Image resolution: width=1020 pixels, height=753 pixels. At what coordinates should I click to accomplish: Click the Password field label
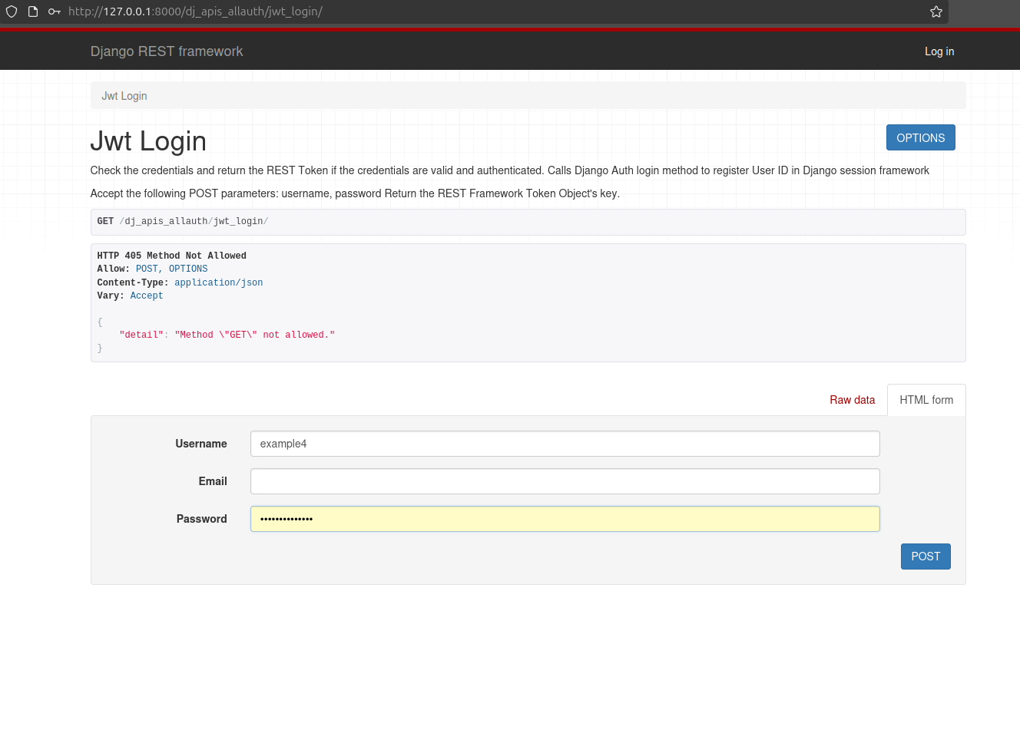[x=202, y=519]
